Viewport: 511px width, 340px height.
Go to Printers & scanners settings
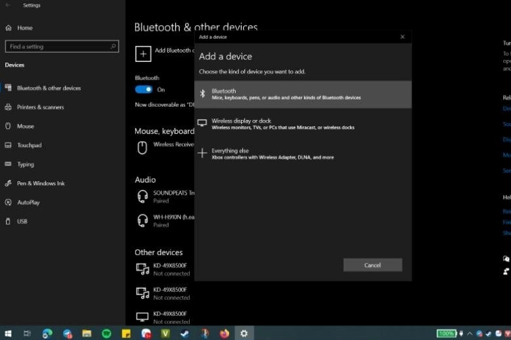pyautogui.click(x=40, y=107)
